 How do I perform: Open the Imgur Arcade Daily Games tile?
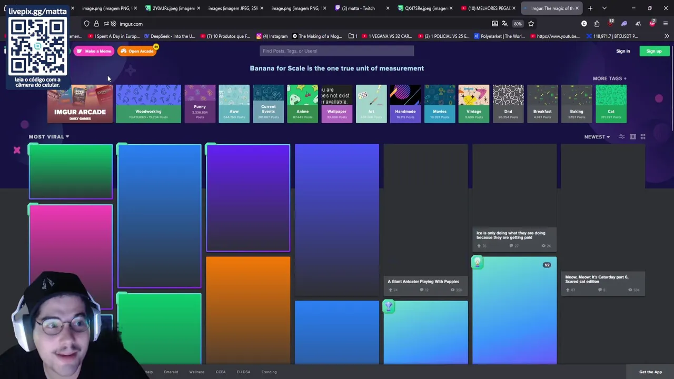[80, 104]
